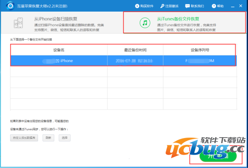Switch to 从iTunes备份文件恢复 tab
Image resolution: width=248 pixels, height=168 pixels.
tap(184, 22)
